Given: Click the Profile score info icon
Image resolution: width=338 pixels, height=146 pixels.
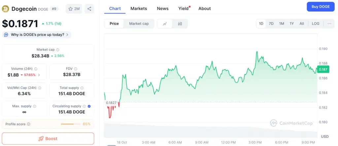Looking at the screenshot, I should pyautogui.click(x=29, y=124).
